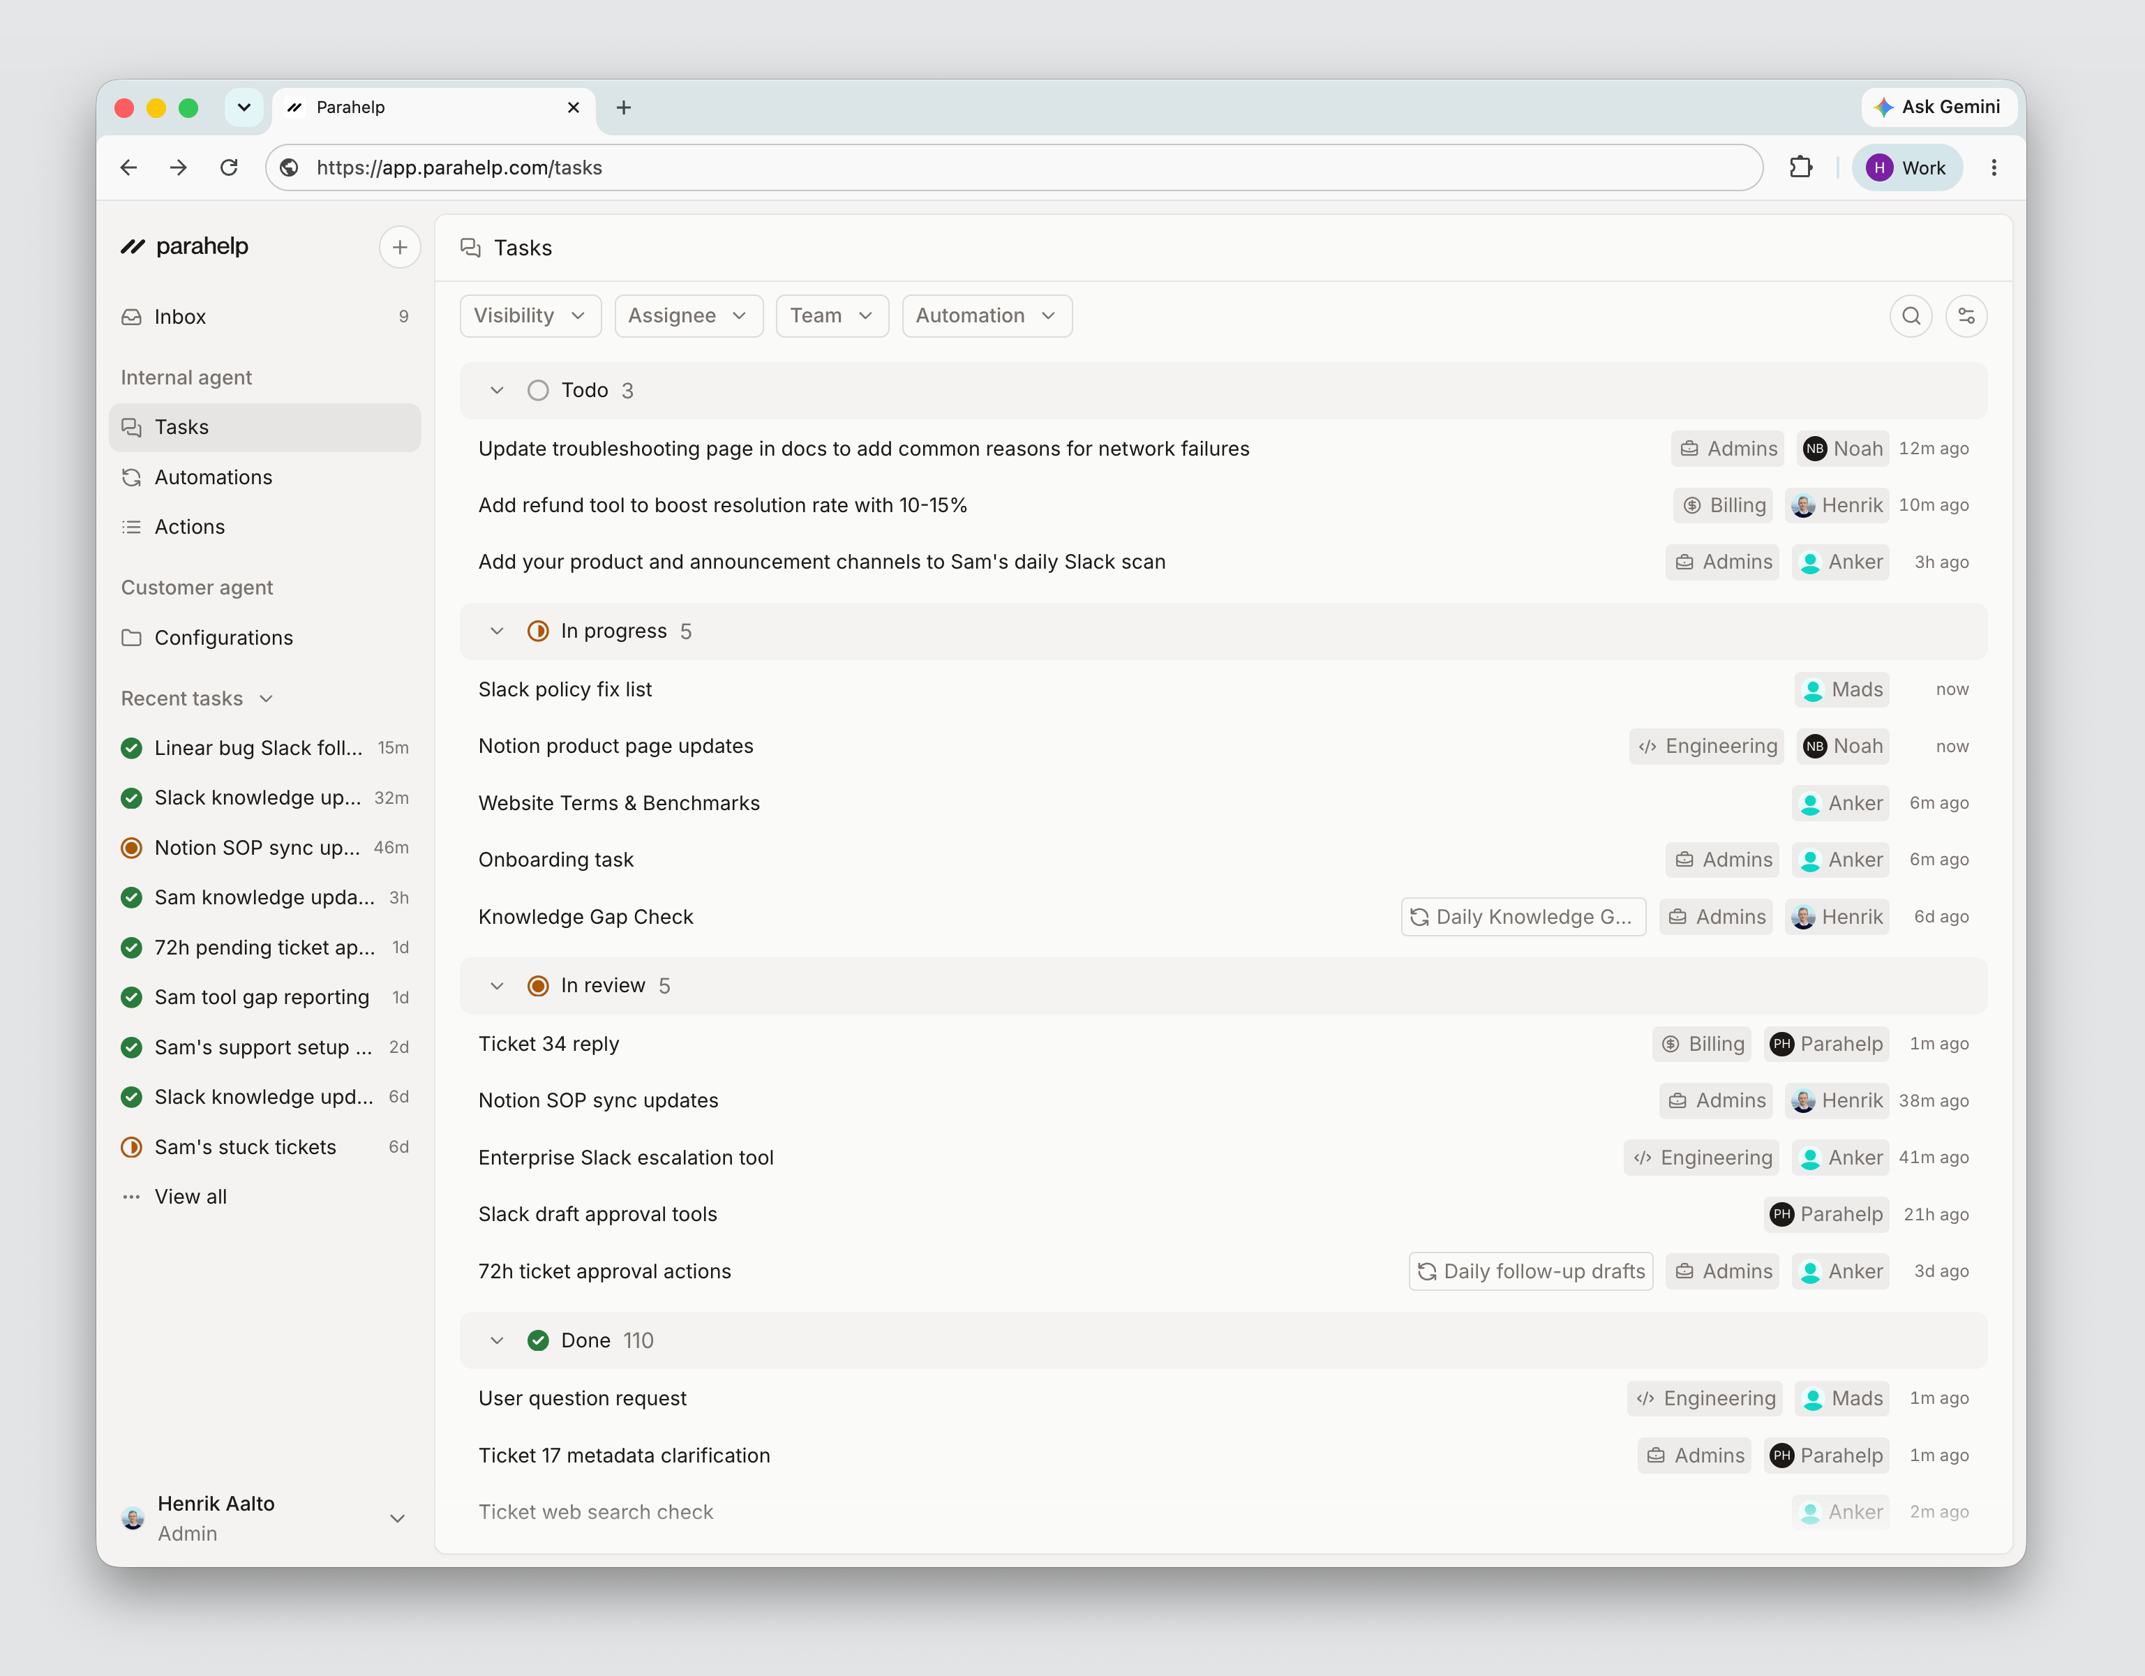This screenshot has height=1676, width=2145.
Task: Select Tasks in the sidebar
Action: coord(265,427)
